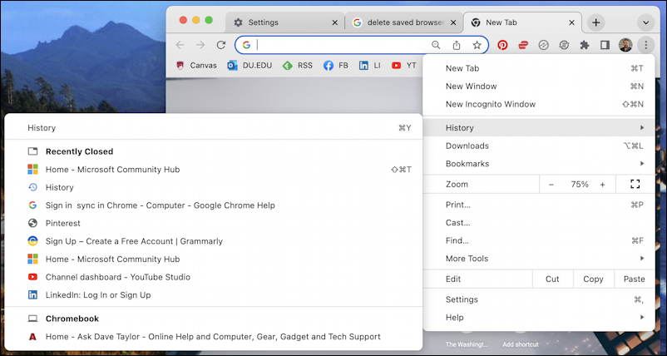Image resolution: width=667 pixels, height=356 pixels.
Task: Decrease zoom with the minus button
Action: pyautogui.click(x=551, y=185)
